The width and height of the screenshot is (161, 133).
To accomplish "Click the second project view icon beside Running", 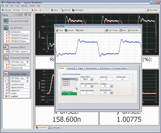I will [x=30, y=15].
